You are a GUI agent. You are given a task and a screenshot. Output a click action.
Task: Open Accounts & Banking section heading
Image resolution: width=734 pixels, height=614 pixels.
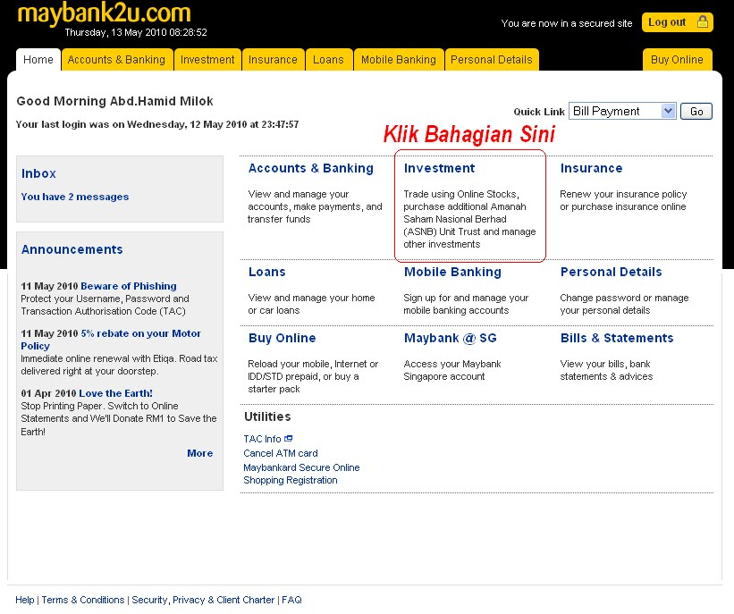(x=311, y=168)
